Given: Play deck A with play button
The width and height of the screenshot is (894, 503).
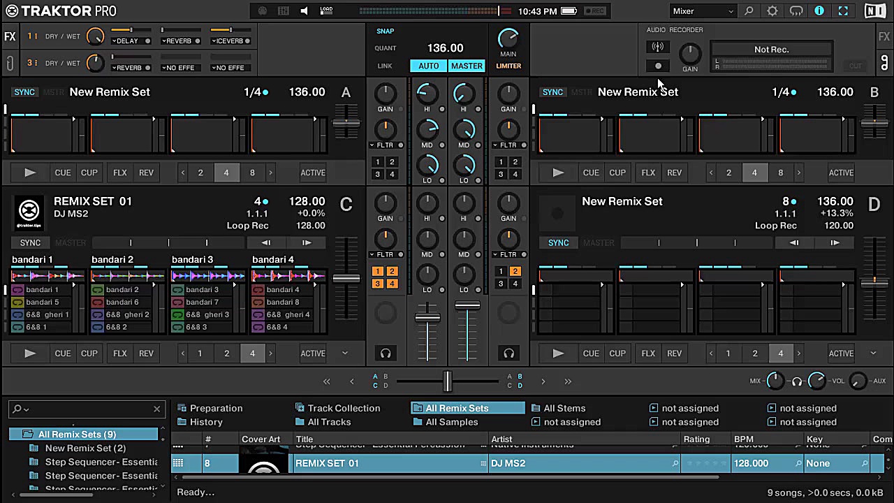Looking at the screenshot, I should click(29, 173).
